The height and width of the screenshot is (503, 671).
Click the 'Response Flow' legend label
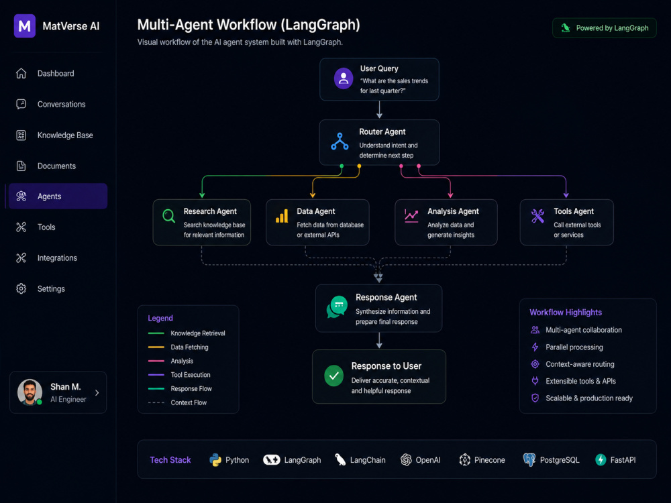tap(191, 389)
